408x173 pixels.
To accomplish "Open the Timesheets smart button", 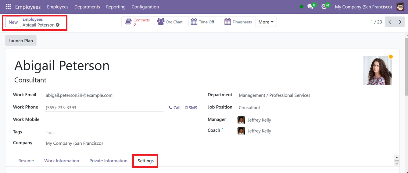I will click(238, 22).
